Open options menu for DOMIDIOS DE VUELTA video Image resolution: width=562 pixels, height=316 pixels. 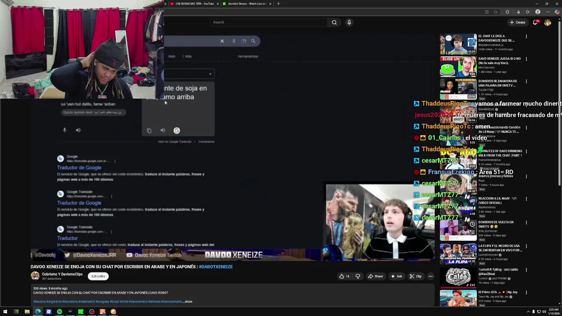(526, 223)
